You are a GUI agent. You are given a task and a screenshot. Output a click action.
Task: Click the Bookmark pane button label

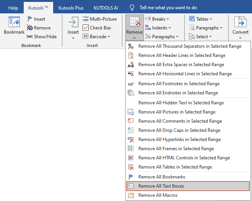tap(14, 32)
